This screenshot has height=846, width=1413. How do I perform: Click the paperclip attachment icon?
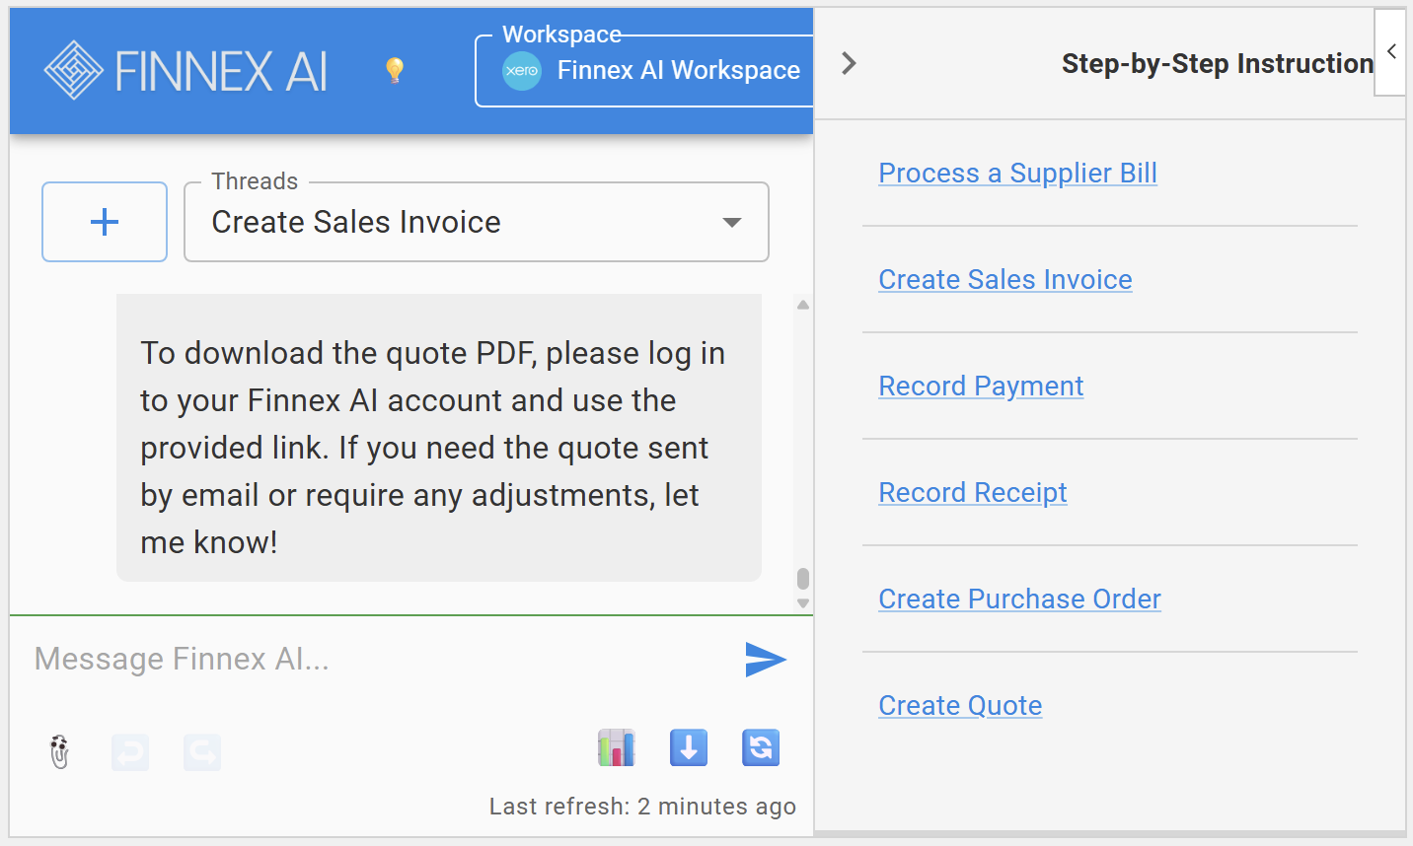click(60, 751)
